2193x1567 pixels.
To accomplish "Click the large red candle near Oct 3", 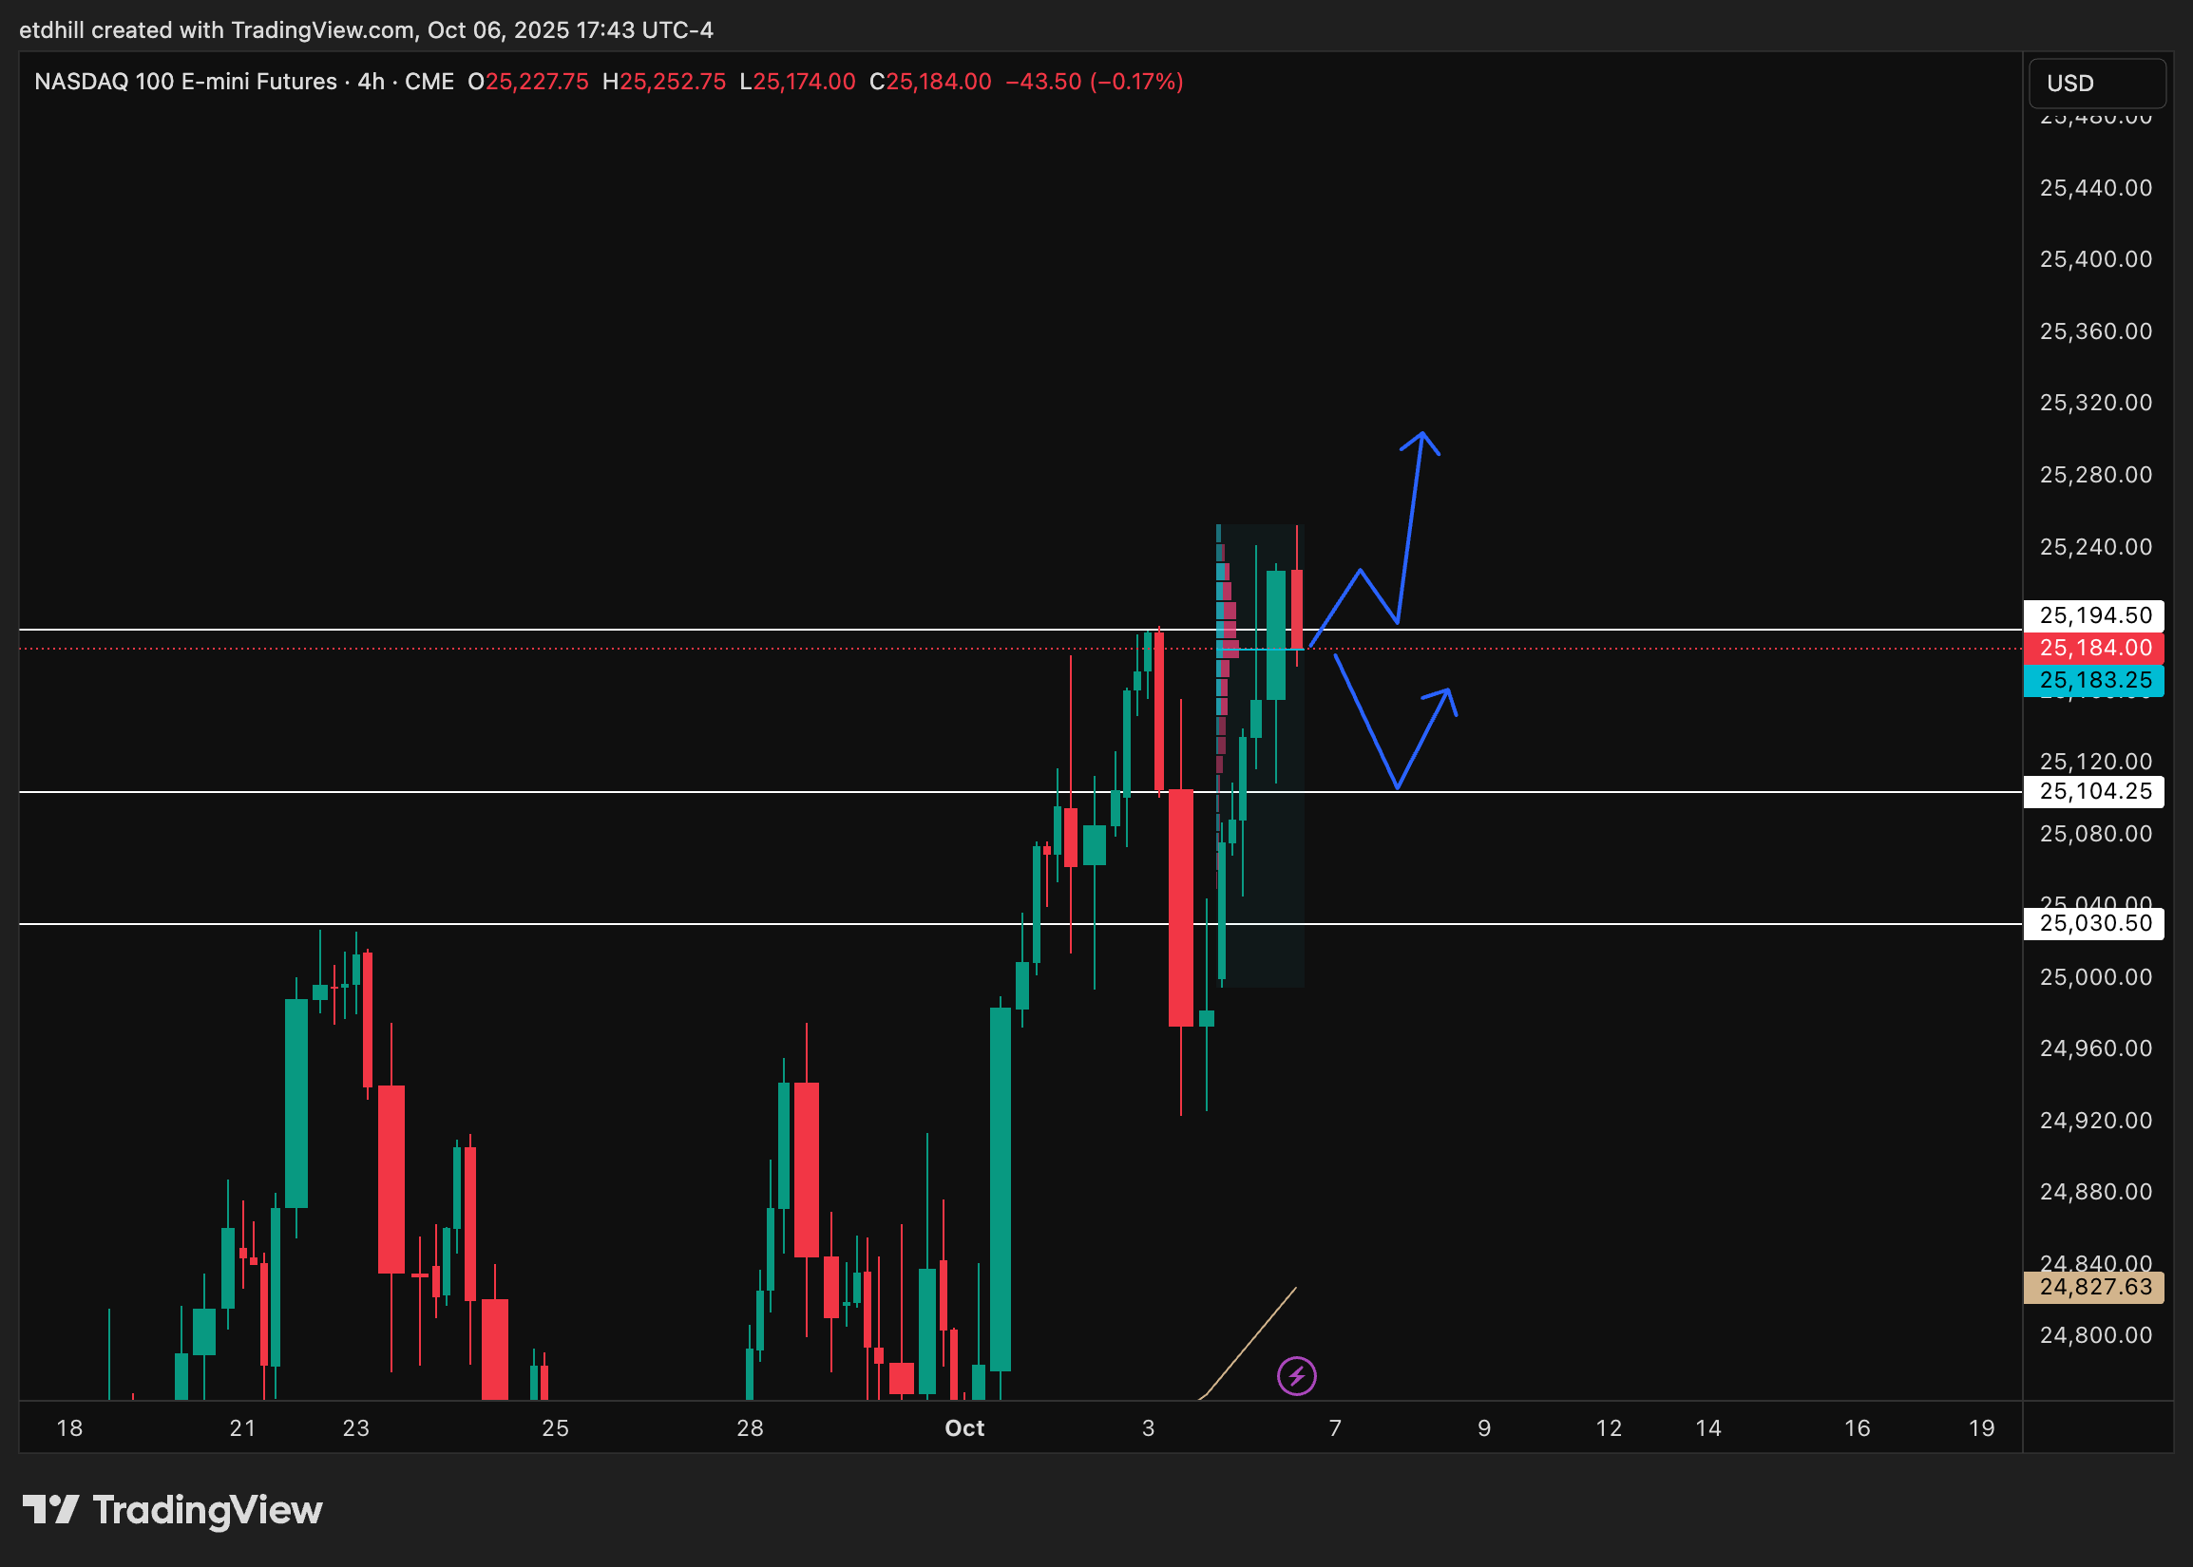I will point(1180,907).
